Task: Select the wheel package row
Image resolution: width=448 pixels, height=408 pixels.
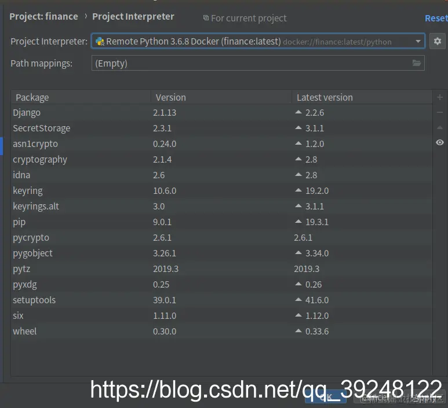Action: point(221,331)
